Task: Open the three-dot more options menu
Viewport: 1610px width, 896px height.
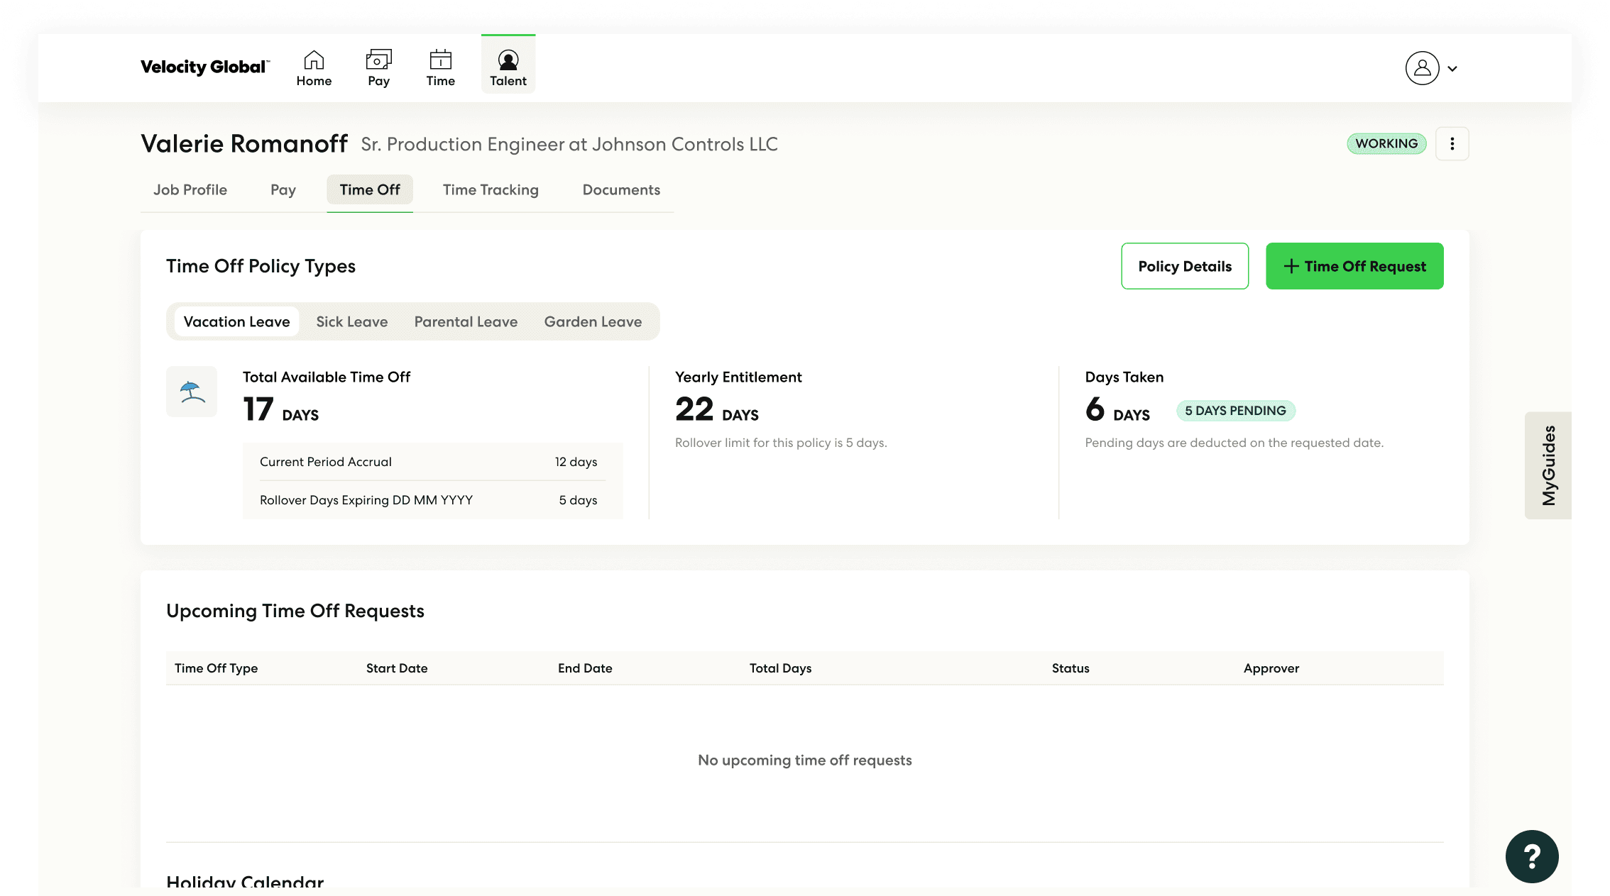Action: point(1452,144)
